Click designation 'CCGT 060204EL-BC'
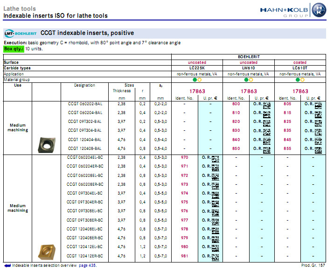The width and height of the screenshot is (334, 276). pyautogui.click(x=85, y=157)
